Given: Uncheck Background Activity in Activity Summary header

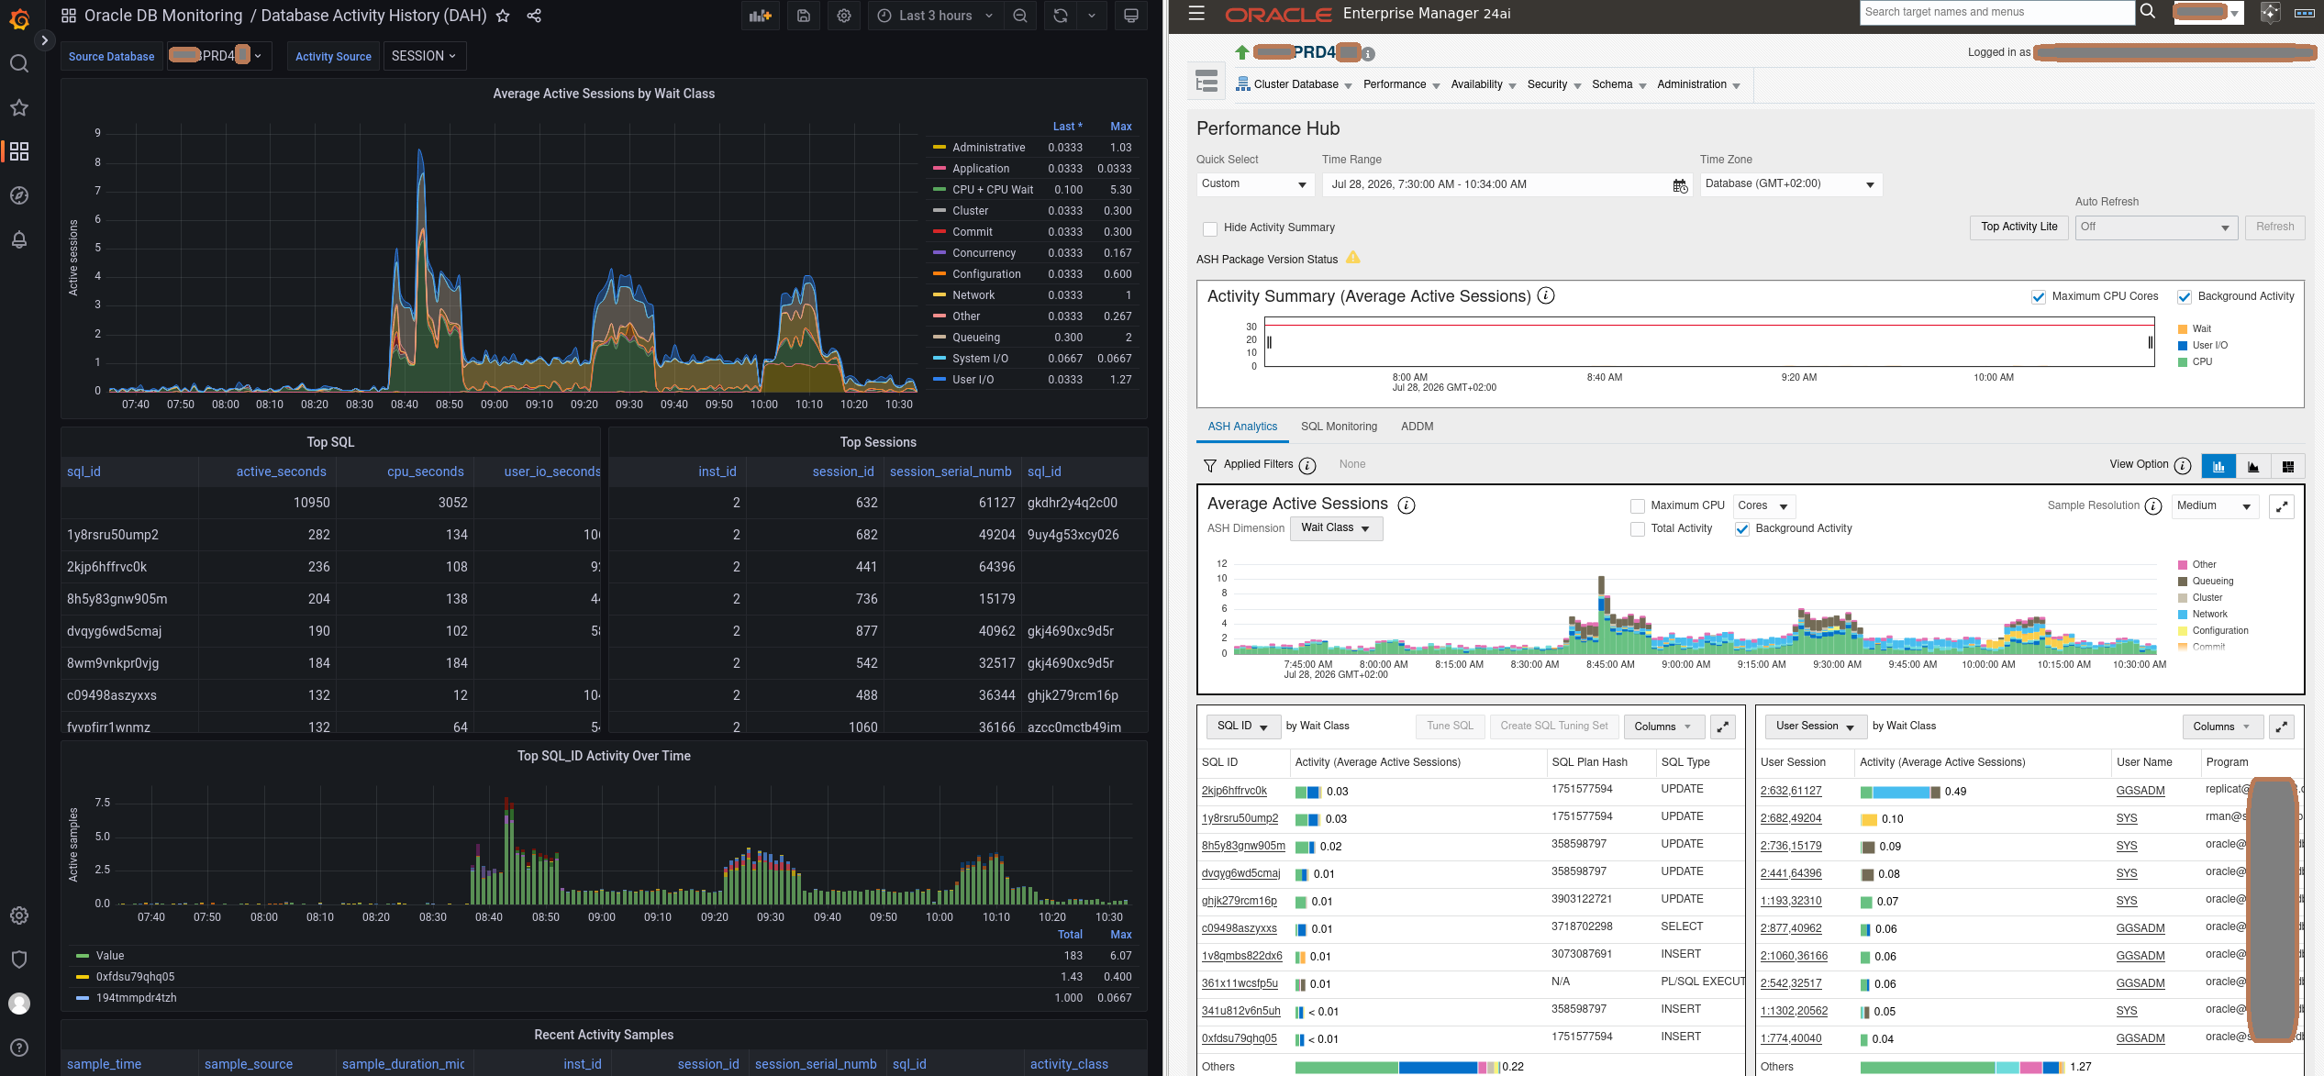Looking at the screenshot, I should pyautogui.click(x=2185, y=296).
